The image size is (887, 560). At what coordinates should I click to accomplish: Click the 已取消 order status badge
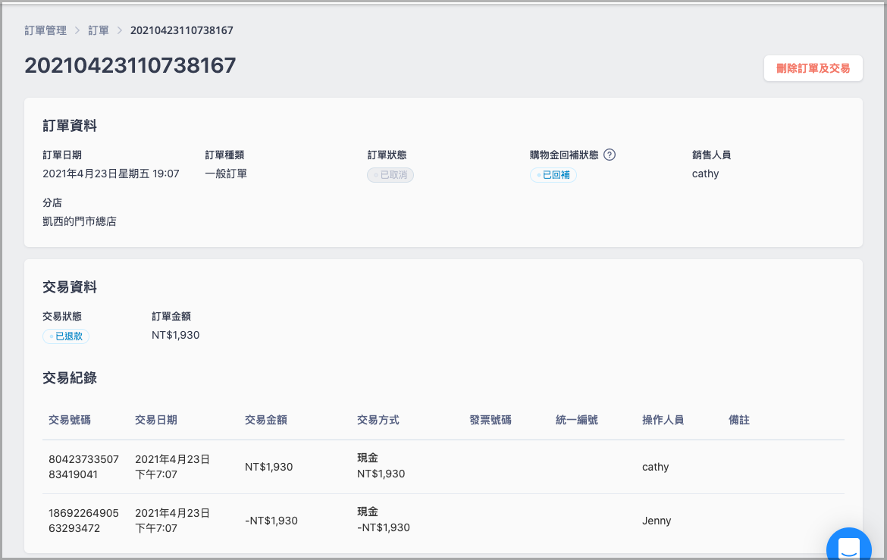tap(390, 175)
